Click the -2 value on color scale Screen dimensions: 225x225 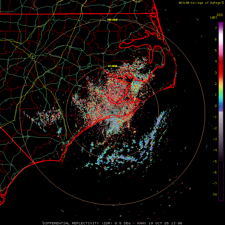tap(215, 128)
